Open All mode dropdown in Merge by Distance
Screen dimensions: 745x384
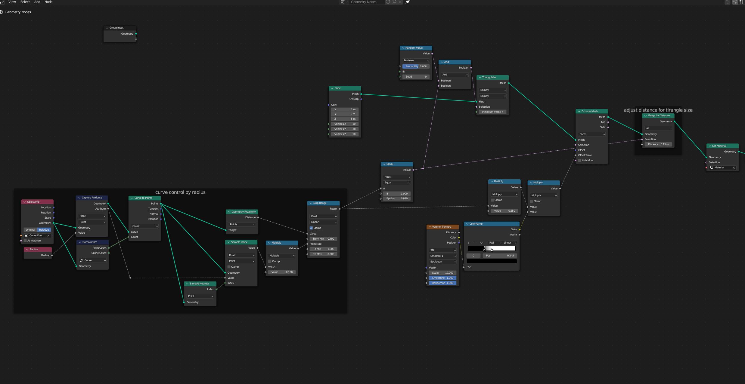click(x=658, y=128)
